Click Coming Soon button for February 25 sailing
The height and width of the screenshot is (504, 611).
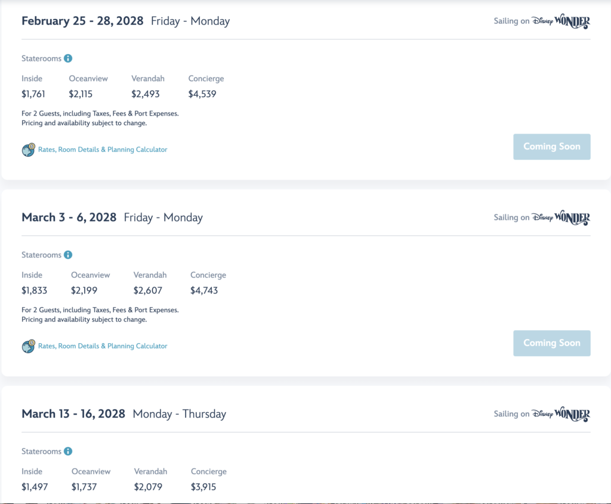pyautogui.click(x=552, y=147)
